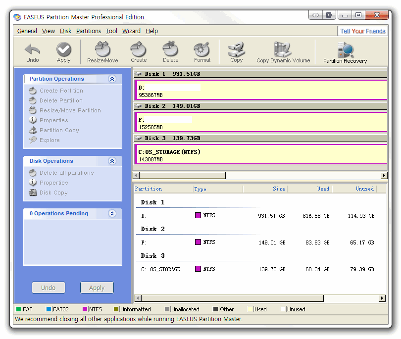This screenshot has width=401, height=339.
Task: Click Resize/Move Partition sidebar icon
Action: (x=33, y=110)
